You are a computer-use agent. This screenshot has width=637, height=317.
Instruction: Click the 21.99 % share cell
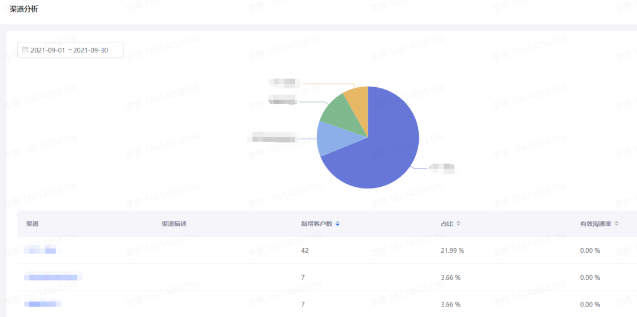[x=452, y=250]
